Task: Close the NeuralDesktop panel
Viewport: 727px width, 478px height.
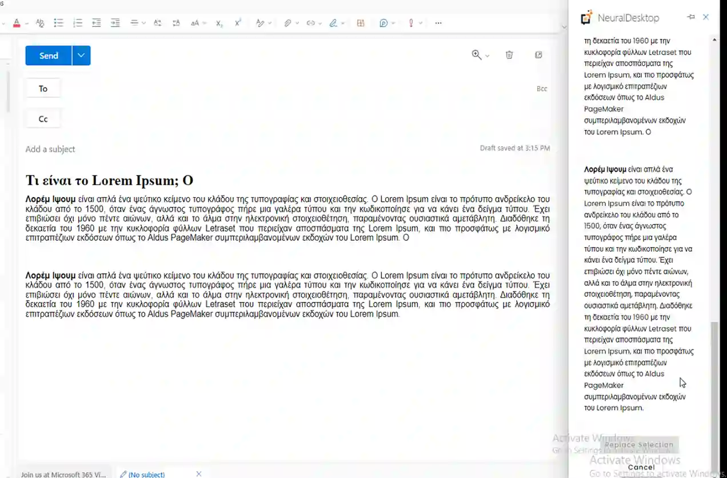Action: (706, 17)
